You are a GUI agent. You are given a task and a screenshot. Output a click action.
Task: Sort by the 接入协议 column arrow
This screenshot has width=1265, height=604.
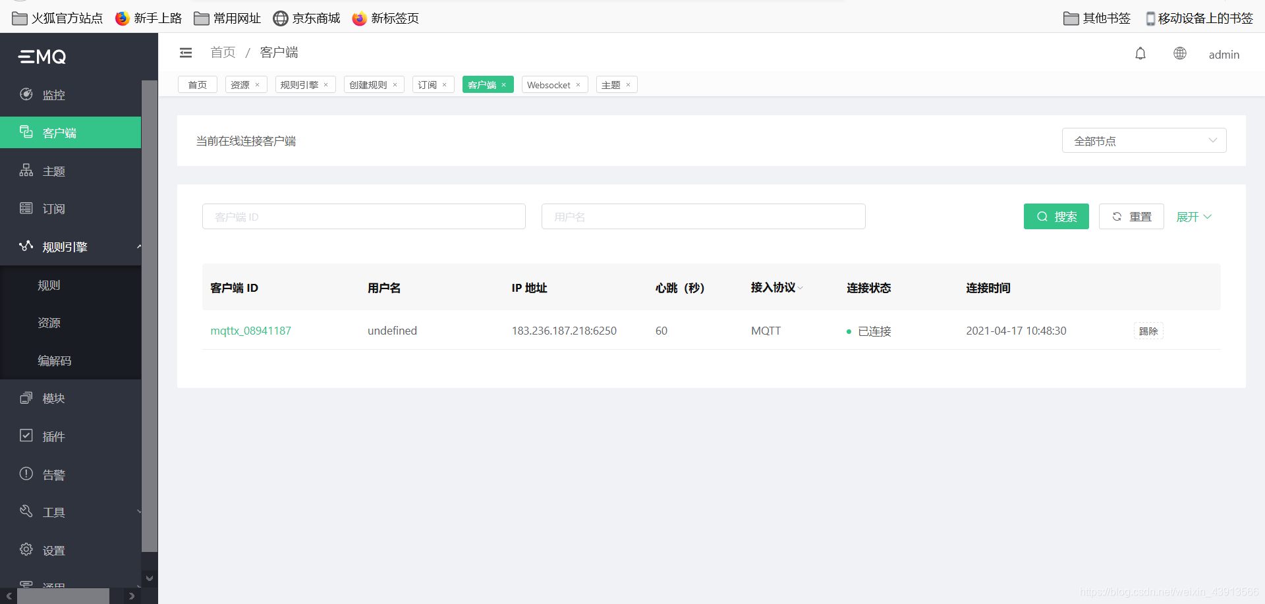click(801, 288)
